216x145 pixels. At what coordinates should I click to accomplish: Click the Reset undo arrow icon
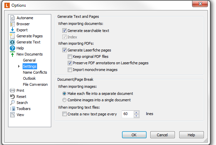12,97
